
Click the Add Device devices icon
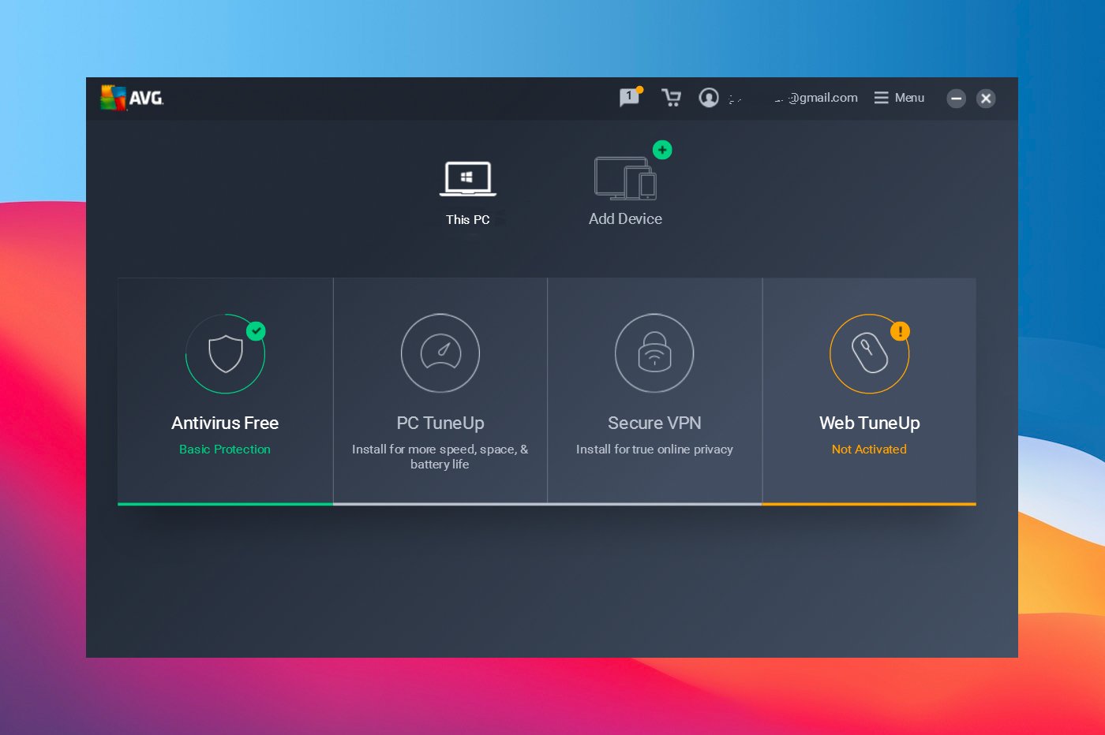[625, 177]
